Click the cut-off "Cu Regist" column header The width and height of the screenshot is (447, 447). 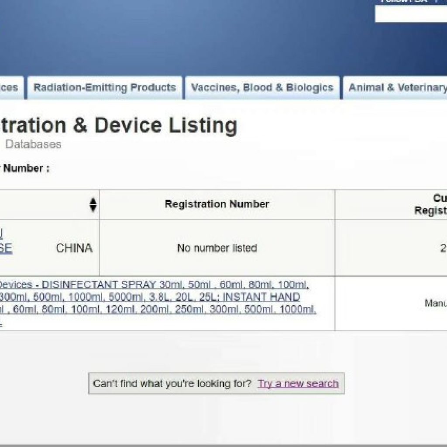(x=432, y=204)
